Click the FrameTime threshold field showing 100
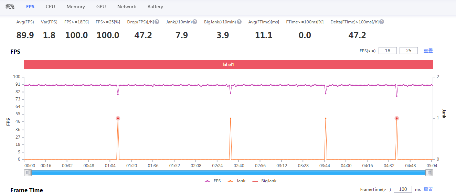Screen dimensions: 456x195 coord(403,189)
